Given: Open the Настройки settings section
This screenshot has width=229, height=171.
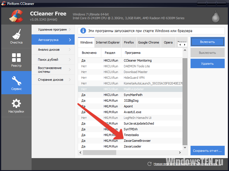Looking at the screenshot, I should point(16,105).
